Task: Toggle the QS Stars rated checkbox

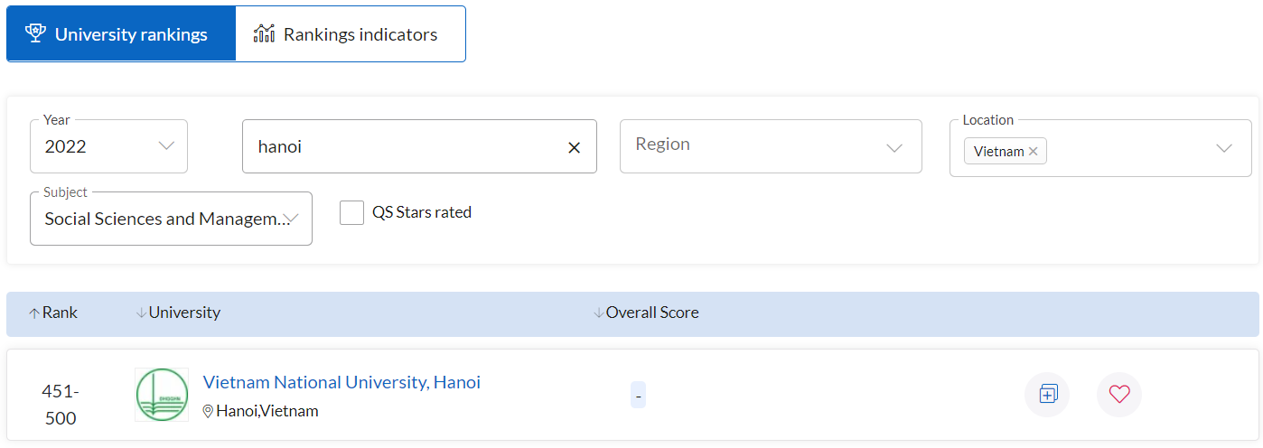Action: pyautogui.click(x=351, y=213)
